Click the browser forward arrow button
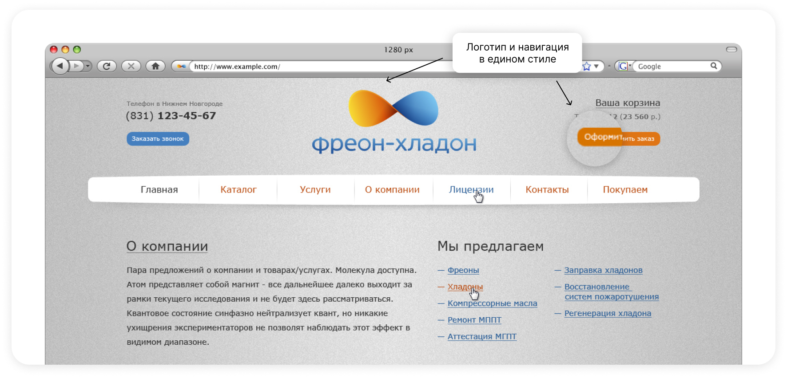 (x=77, y=66)
